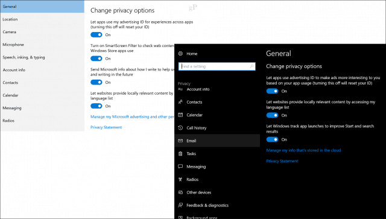Select Email label in dark sidebar
The width and height of the screenshot is (386, 219).
(191, 141)
